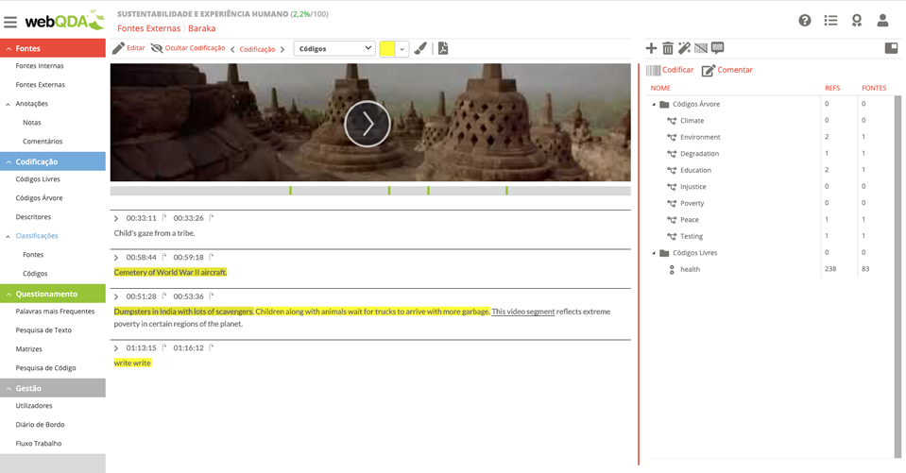Play the Baraka video
The image size is (906, 473).
pos(368,124)
